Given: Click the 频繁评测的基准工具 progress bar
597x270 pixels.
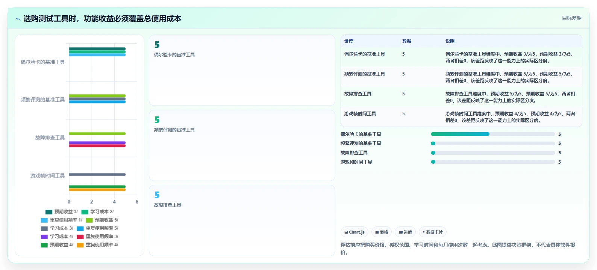Looking at the screenshot, I should pos(493,143).
